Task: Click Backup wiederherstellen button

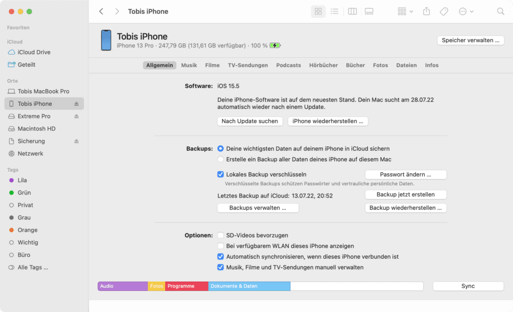Action: [x=406, y=208]
